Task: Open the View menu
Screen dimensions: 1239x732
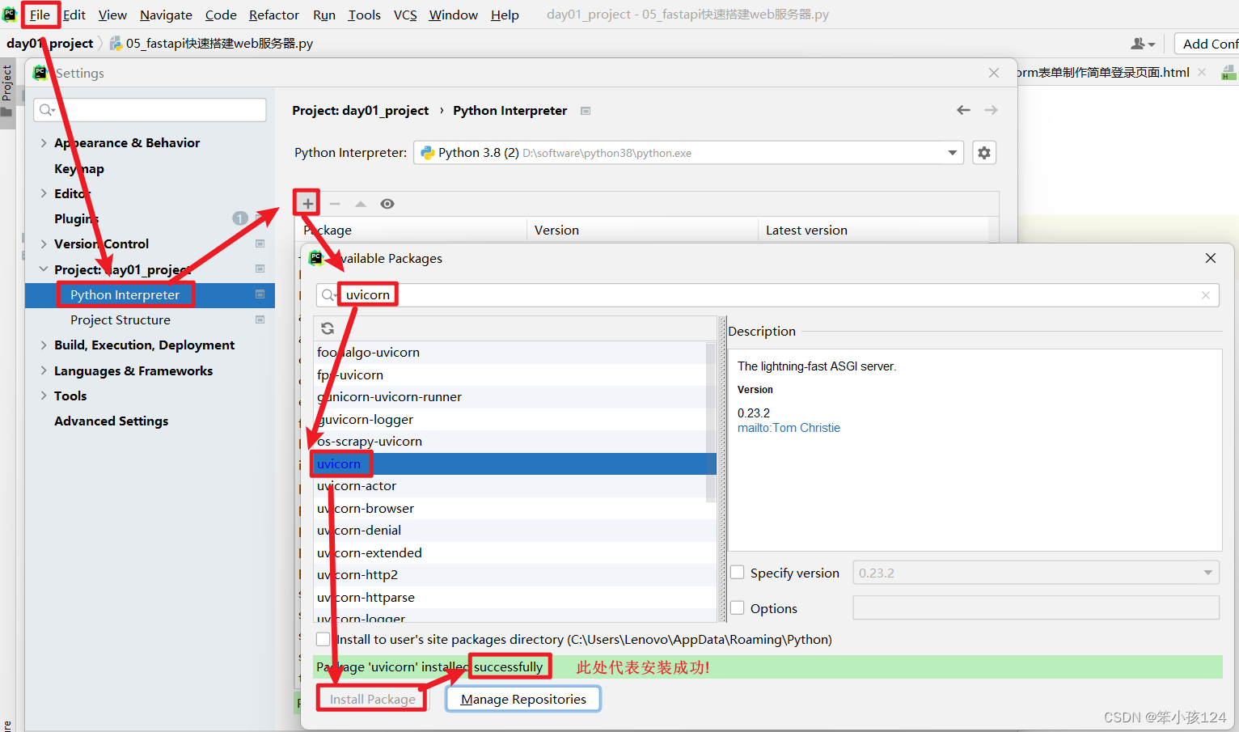Action: point(112,15)
